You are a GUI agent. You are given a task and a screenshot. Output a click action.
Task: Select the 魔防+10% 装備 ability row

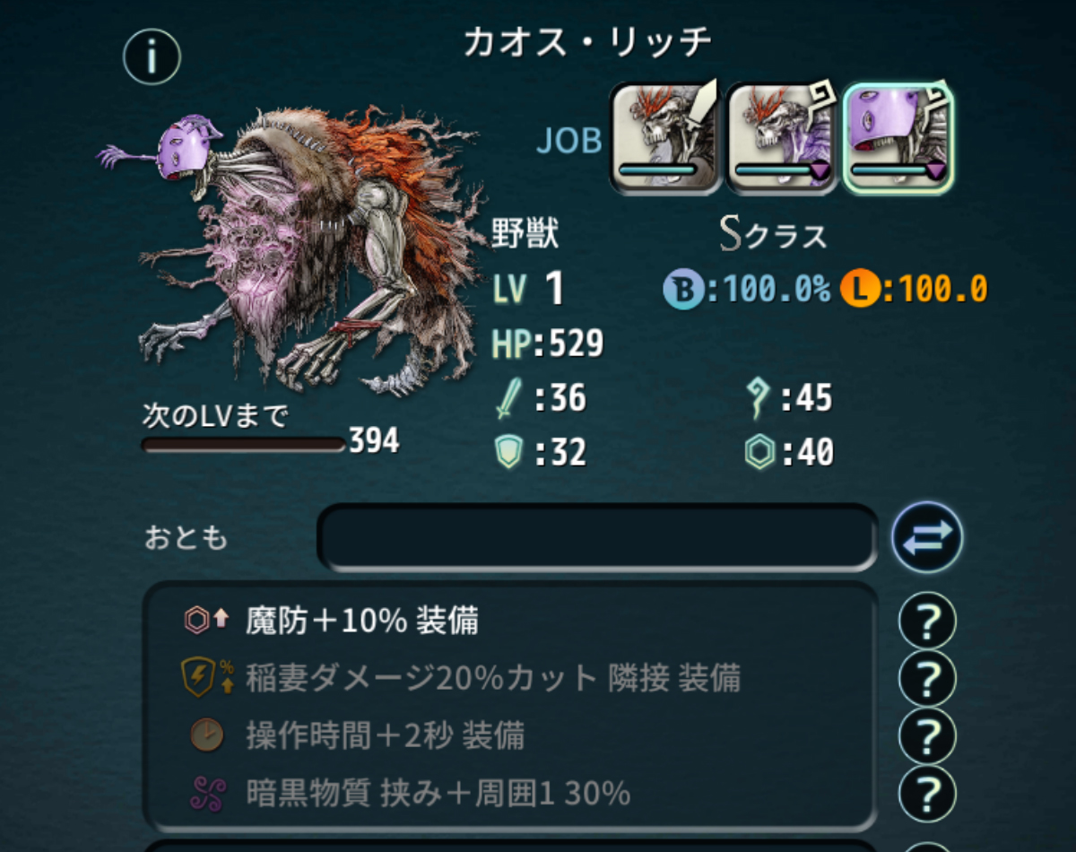point(509,621)
